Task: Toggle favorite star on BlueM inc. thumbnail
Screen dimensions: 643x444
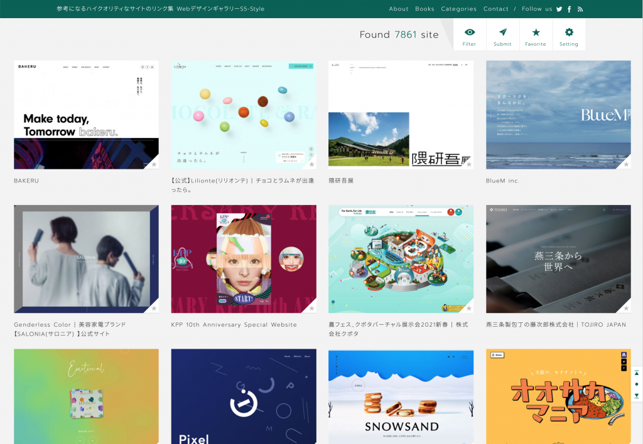Action: (626, 164)
